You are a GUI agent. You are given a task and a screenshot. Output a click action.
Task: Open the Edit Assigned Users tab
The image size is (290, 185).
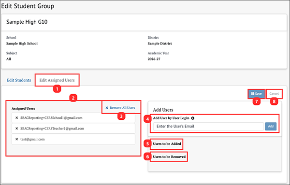(x=57, y=80)
